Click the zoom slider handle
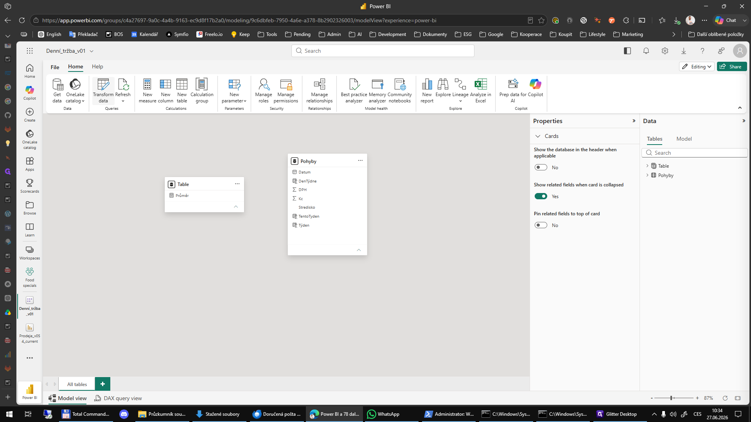The height and width of the screenshot is (422, 751). coord(671,398)
